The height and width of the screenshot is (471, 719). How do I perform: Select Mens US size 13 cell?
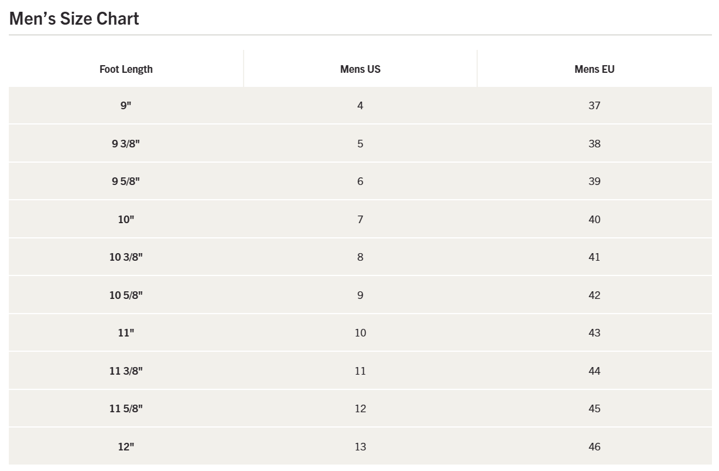[x=360, y=447]
